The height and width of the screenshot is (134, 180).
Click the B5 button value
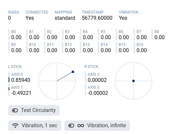point(106,37)
